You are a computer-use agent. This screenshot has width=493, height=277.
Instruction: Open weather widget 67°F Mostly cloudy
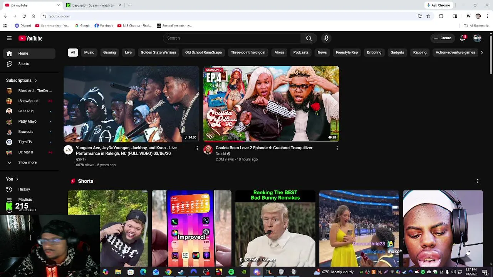point(334,272)
